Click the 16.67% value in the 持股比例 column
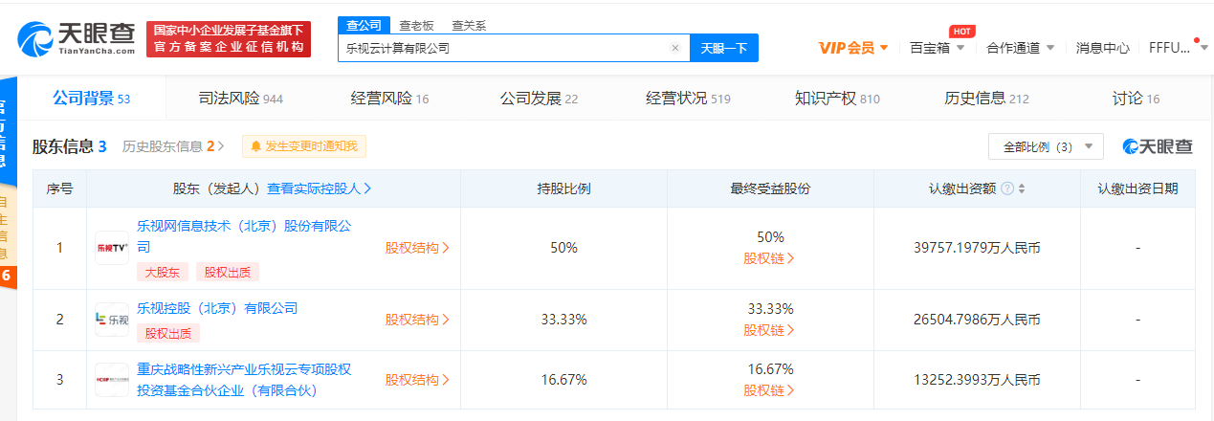1214x421 pixels. pyautogui.click(x=563, y=380)
